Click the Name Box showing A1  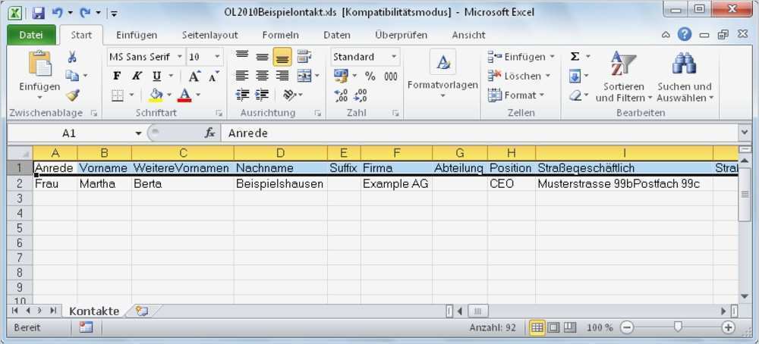tap(69, 133)
